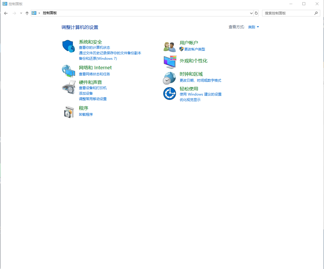Click 卸载程序 link
This screenshot has height=269, width=324.
coord(86,115)
